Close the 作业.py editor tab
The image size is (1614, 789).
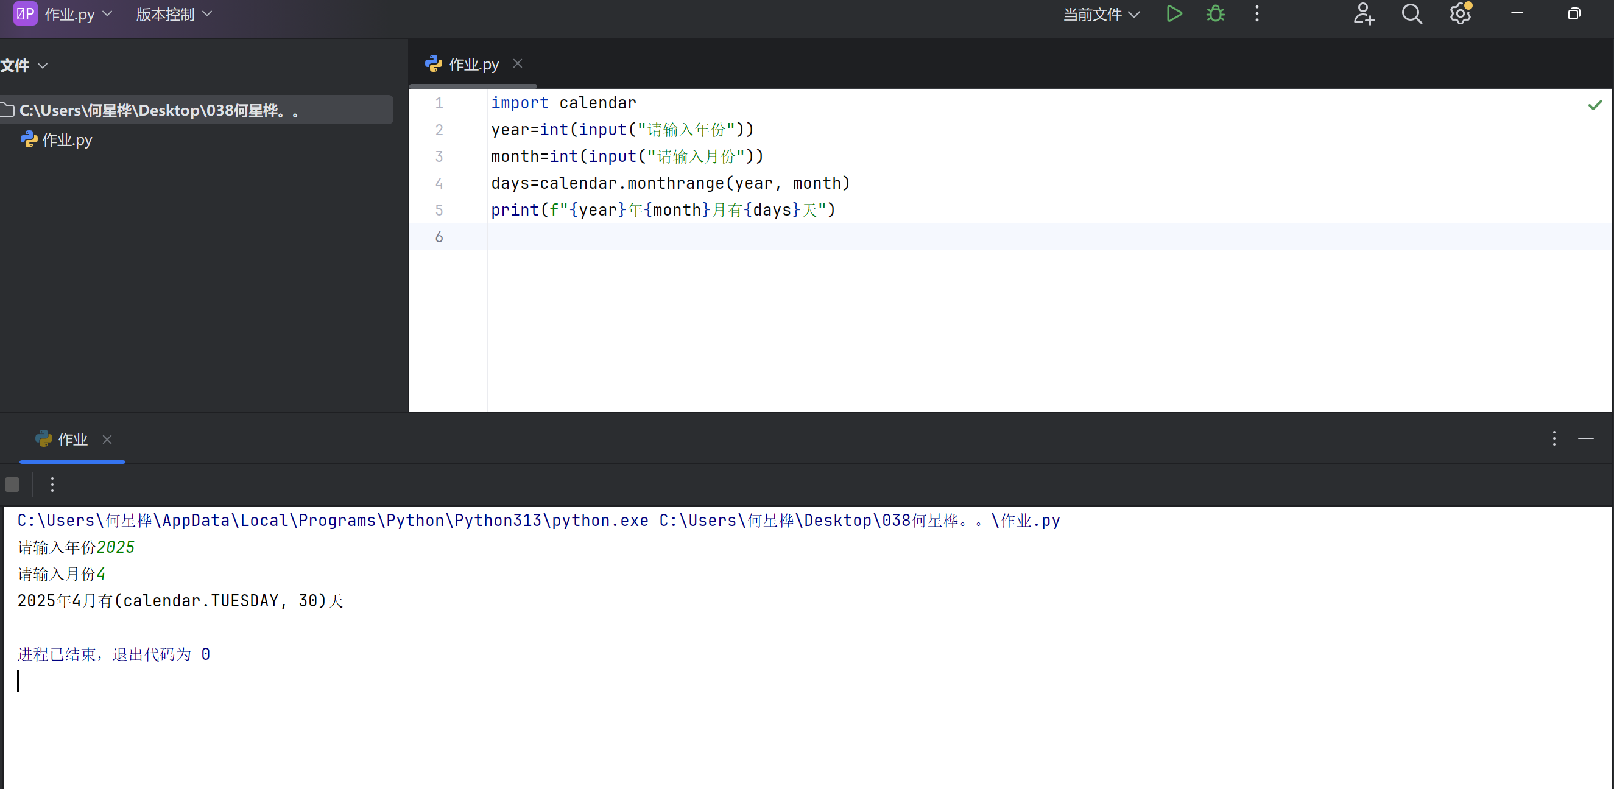pos(518,63)
